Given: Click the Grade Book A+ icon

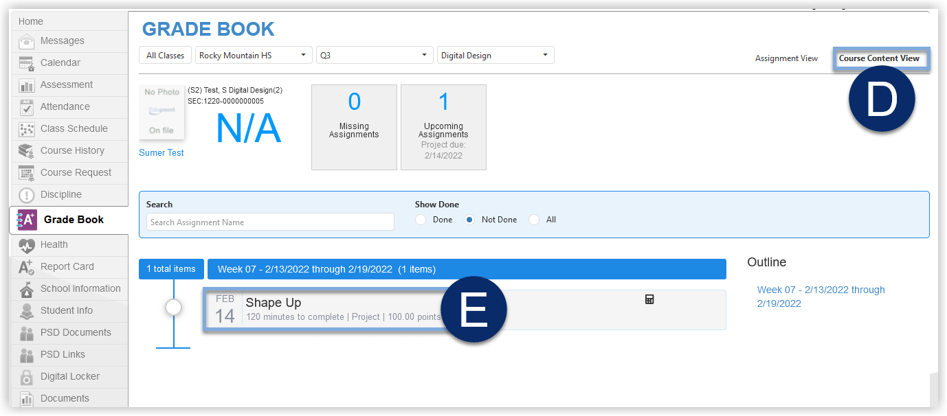Looking at the screenshot, I should [26, 220].
